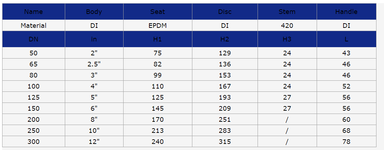The width and height of the screenshot is (384, 150).
Task: Select the H1 sub-header cell
Action: click(158, 39)
